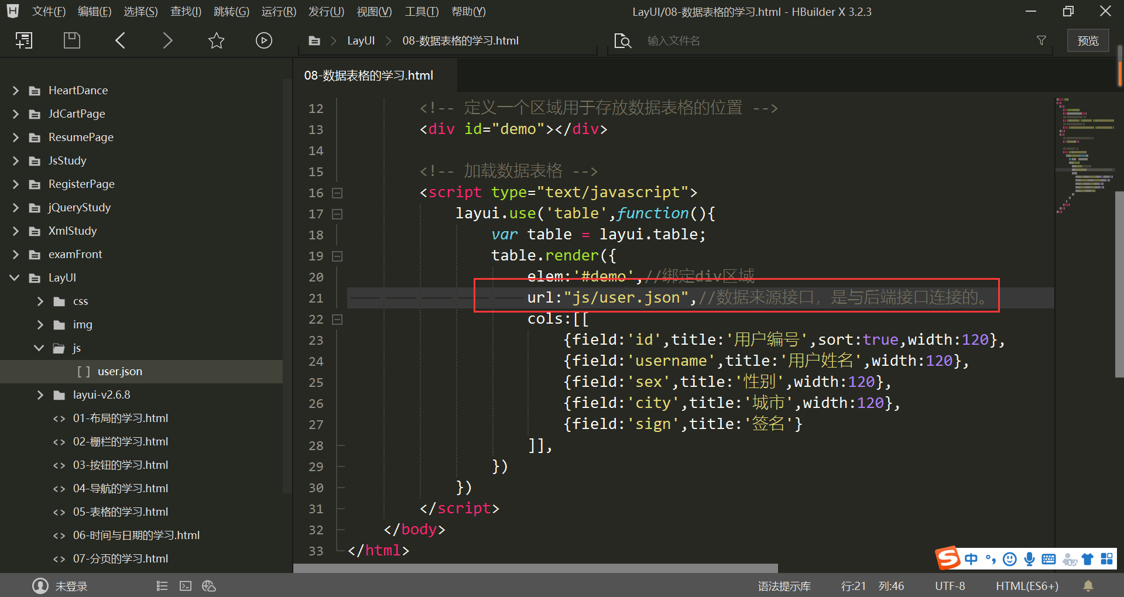Image resolution: width=1124 pixels, height=597 pixels.
Task: Click the save file toolbar icon
Action: pos(71,40)
